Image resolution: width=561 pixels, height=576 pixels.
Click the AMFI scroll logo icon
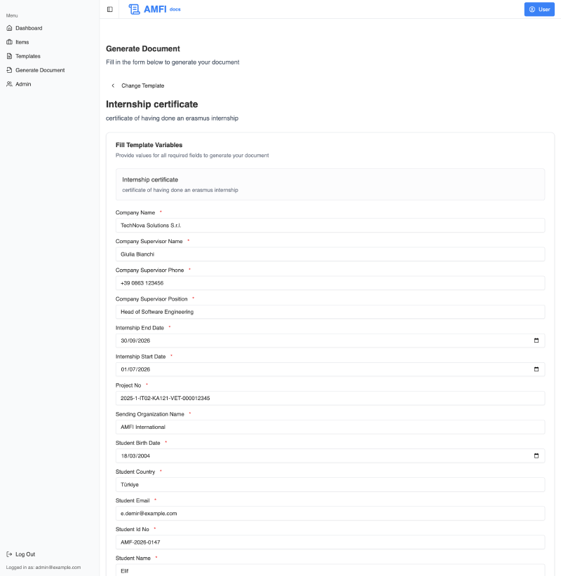134,9
